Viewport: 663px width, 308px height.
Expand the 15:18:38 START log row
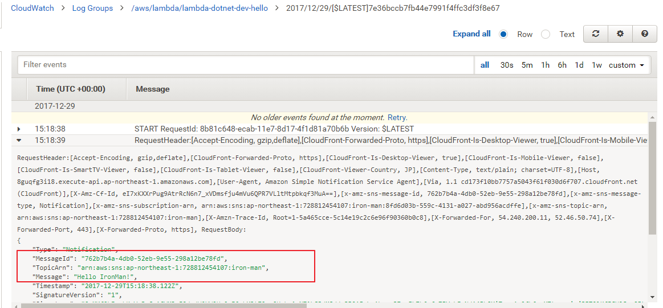[19, 129]
